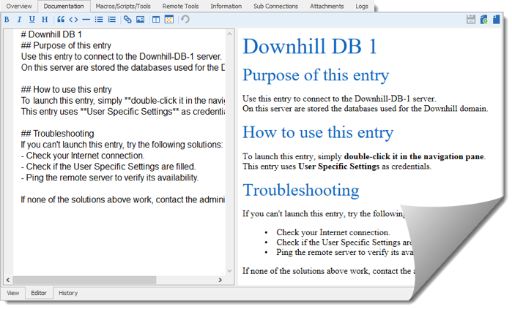The width and height of the screenshot is (512, 309).
Task: Insert a horizontal rule
Action: point(86,20)
